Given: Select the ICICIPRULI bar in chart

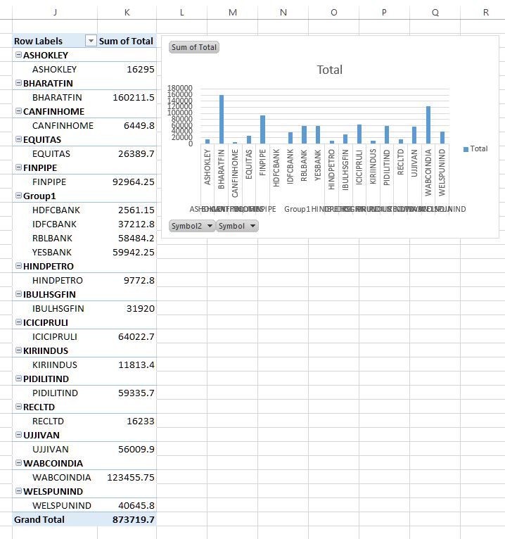Looking at the screenshot, I should [359, 134].
